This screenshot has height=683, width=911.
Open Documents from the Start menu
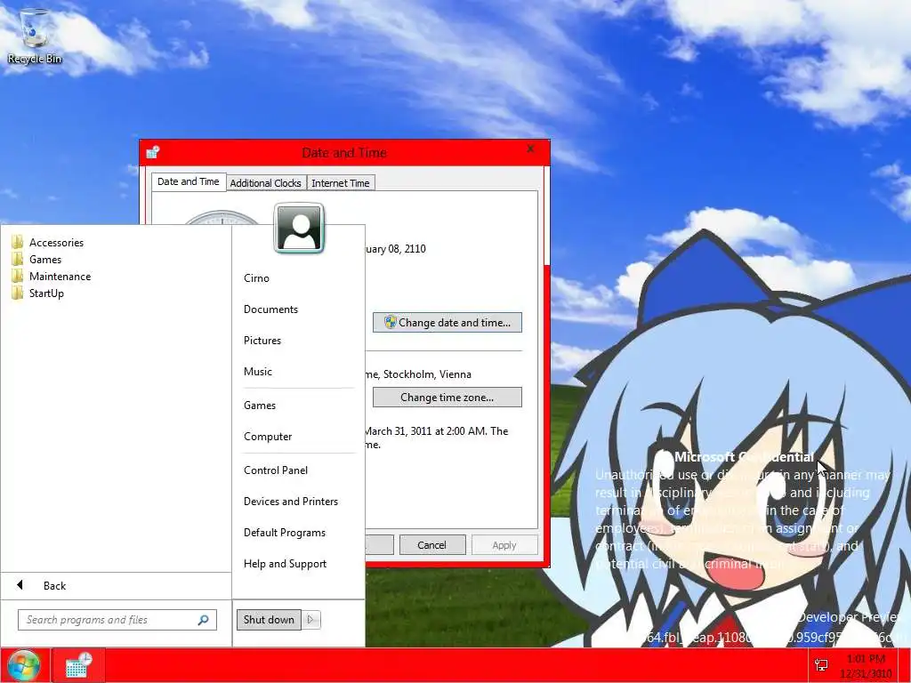270,309
